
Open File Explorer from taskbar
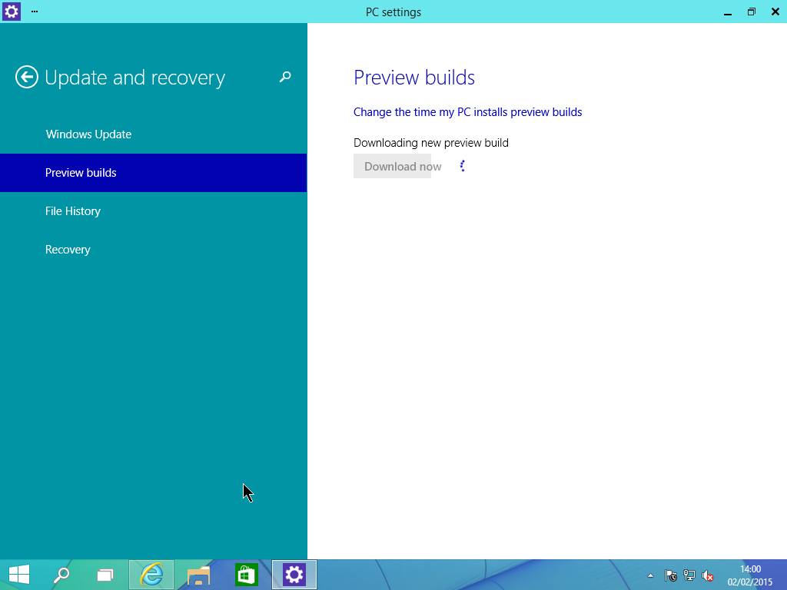(x=199, y=575)
